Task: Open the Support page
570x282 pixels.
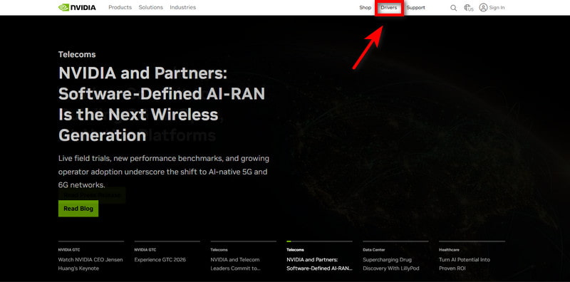Action: pos(415,8)
